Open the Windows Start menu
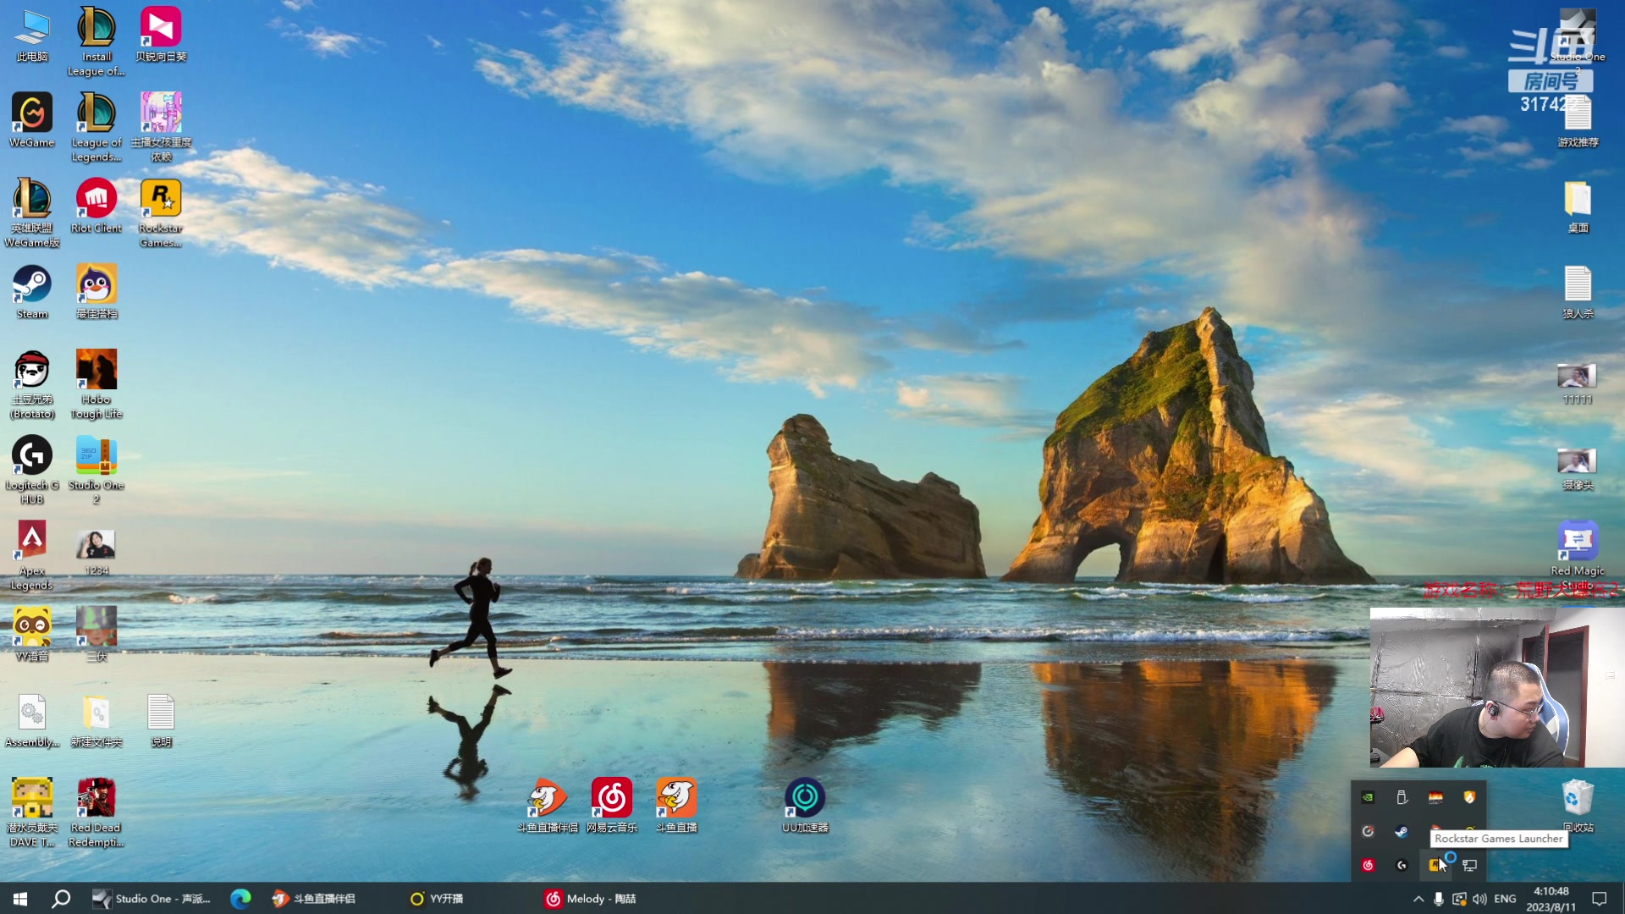The width and height of the screenshot is (1625, 914). [20, 899]
